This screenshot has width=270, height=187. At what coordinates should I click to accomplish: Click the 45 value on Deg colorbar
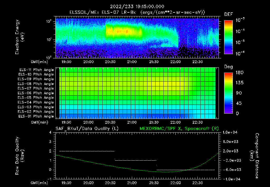(x=238, y=103)
